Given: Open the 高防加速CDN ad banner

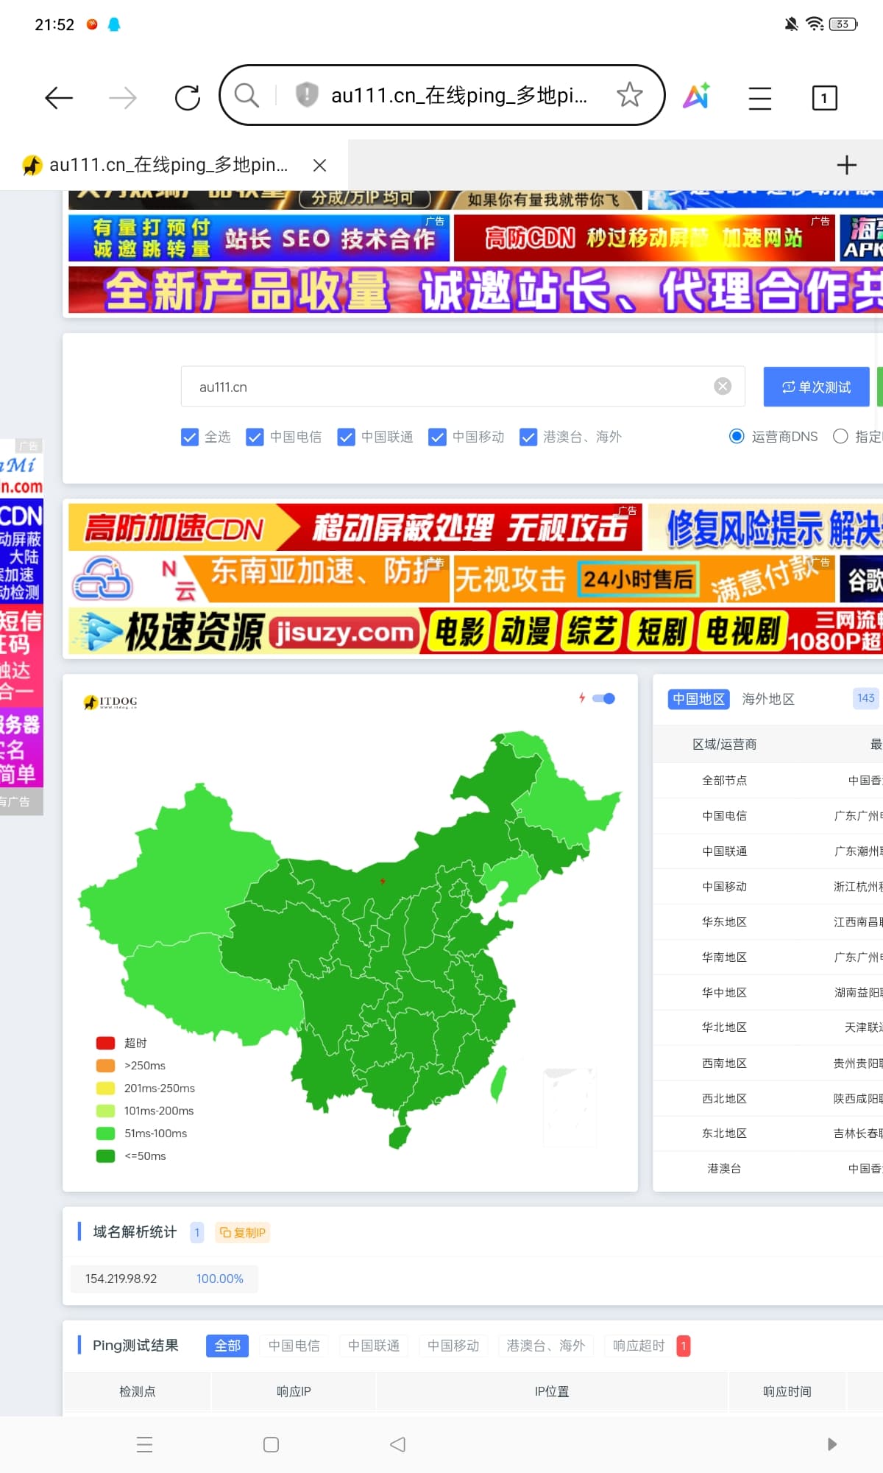Looking at the screenshot, I should pyautogui.click(x=355, y=527).
